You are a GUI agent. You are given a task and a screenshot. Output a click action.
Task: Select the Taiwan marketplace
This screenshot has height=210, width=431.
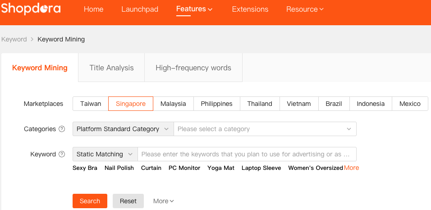91,104
